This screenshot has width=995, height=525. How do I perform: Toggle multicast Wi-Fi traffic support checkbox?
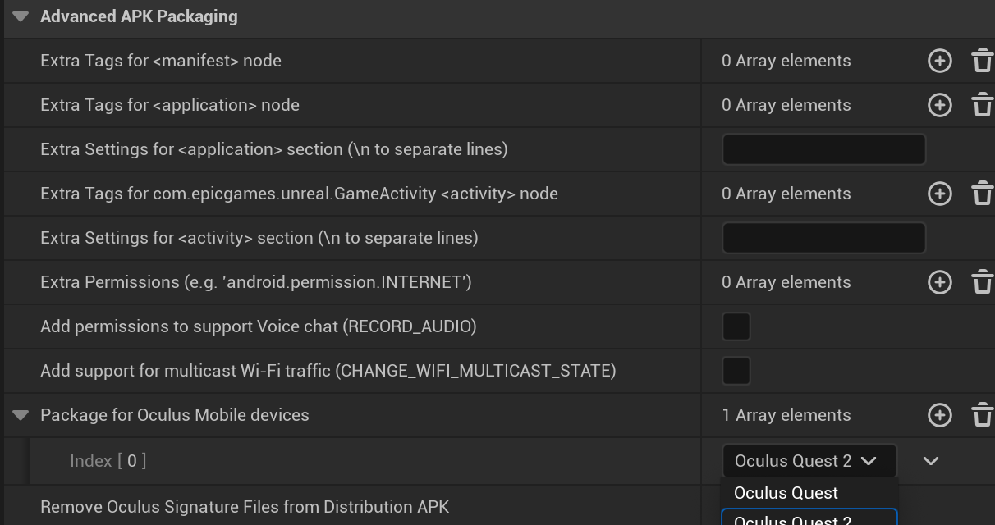point(736,371)
